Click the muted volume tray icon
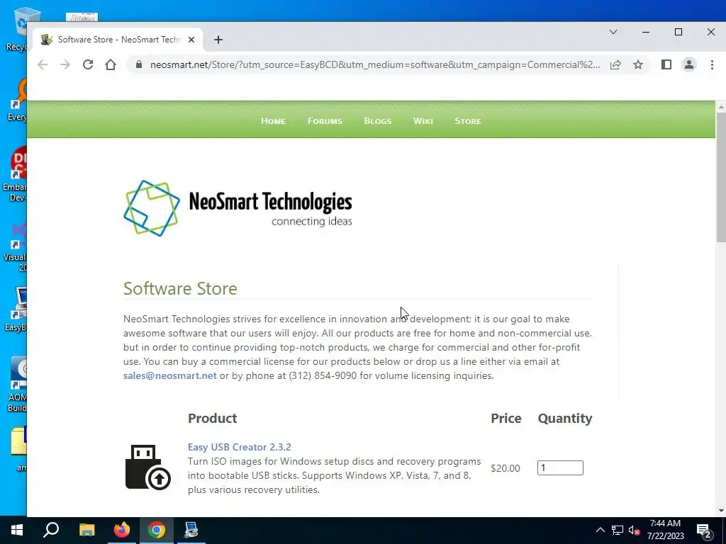726x544 pixels. [635, 530]
